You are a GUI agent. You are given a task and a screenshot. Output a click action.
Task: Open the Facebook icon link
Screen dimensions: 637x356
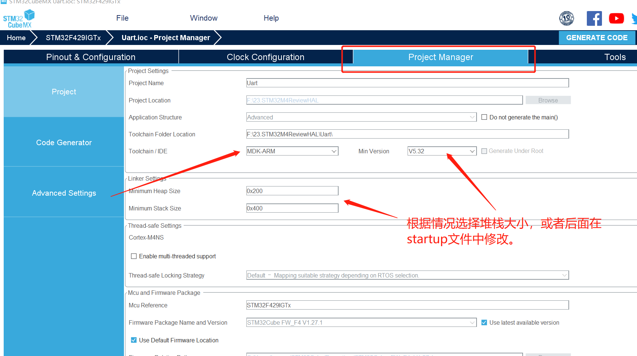pos(594,18)
